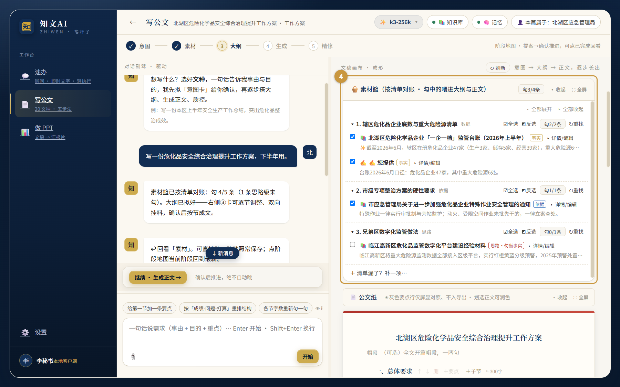Viewport: 620px width, 387px height.
Task: Expand 详情/编辑 for 临江高新区 material
Action: click(x=541, y=246)
